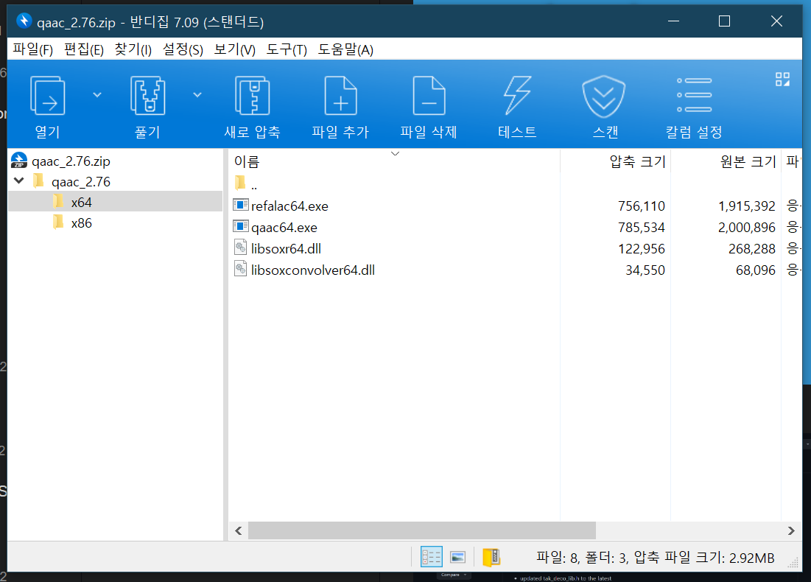Select refalac64.exe in the file list
Viewport: 811px width, 582px height.
289,206
